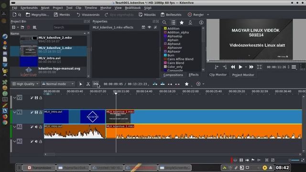Open the Normal mode dropdown

pyautogui.click(x=58, y=84)
